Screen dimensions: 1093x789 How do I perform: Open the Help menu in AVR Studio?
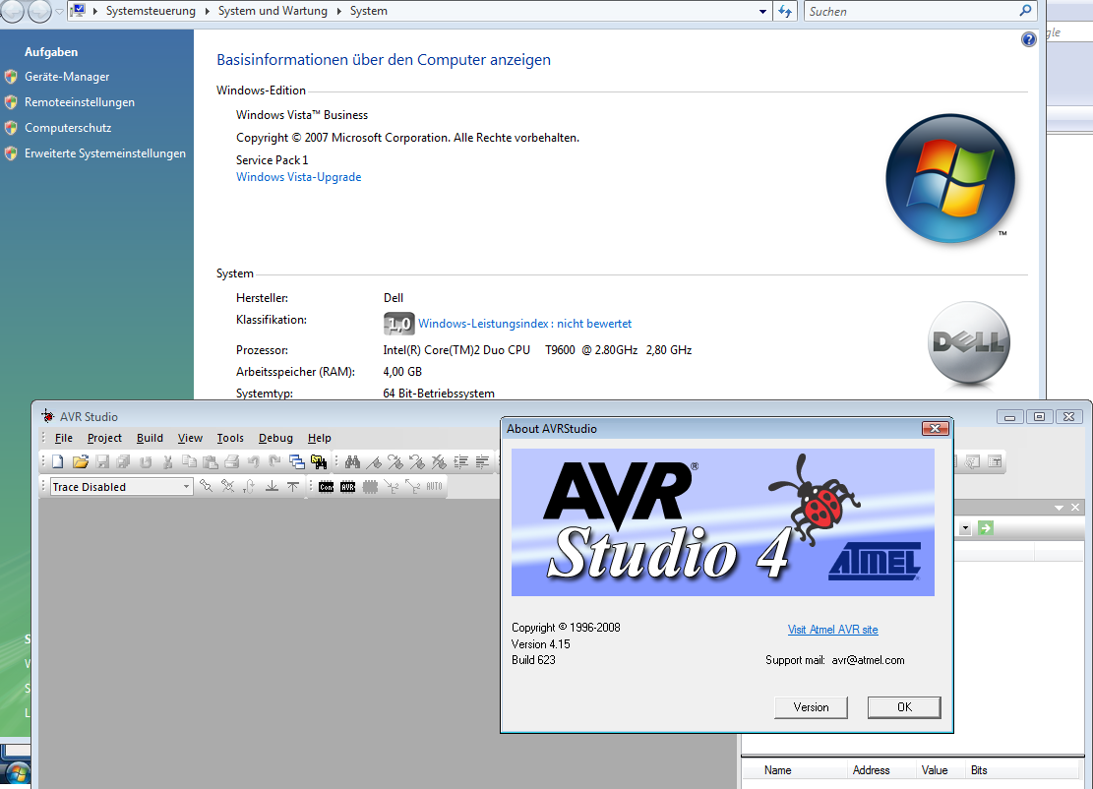pyautogui.click(x=320, y=438)
